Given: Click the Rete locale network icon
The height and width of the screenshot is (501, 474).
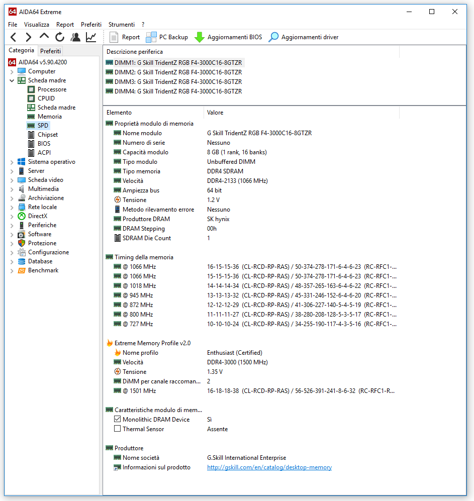Looking at the screenshot, I should [x=22, y=207].
